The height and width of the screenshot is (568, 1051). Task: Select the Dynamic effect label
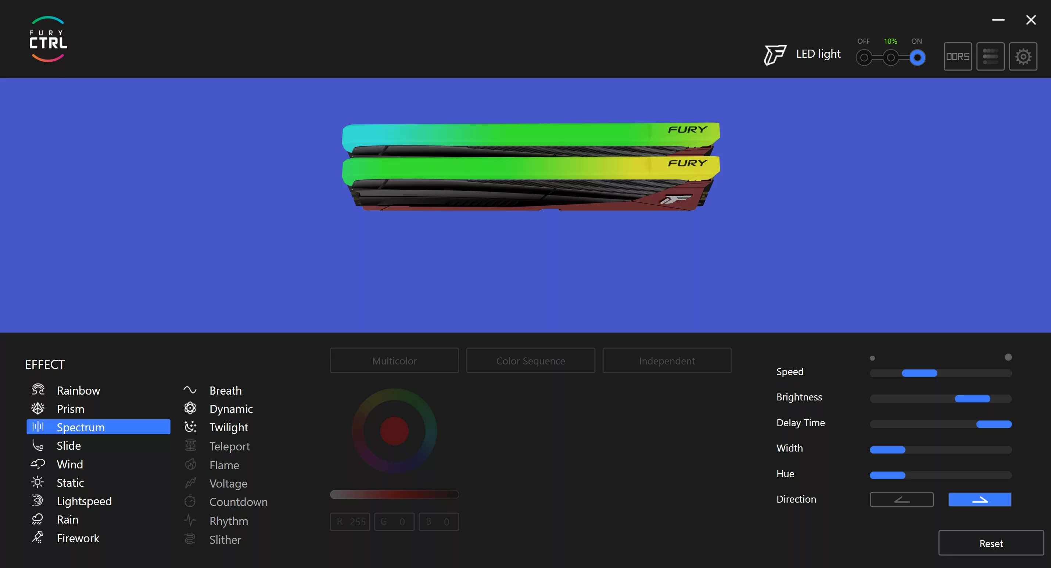pyautogui.click(x=231, y=409)
